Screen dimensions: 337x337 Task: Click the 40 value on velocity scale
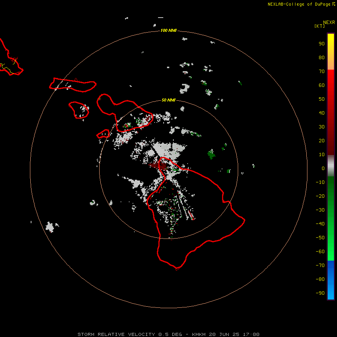pos(322,113)
